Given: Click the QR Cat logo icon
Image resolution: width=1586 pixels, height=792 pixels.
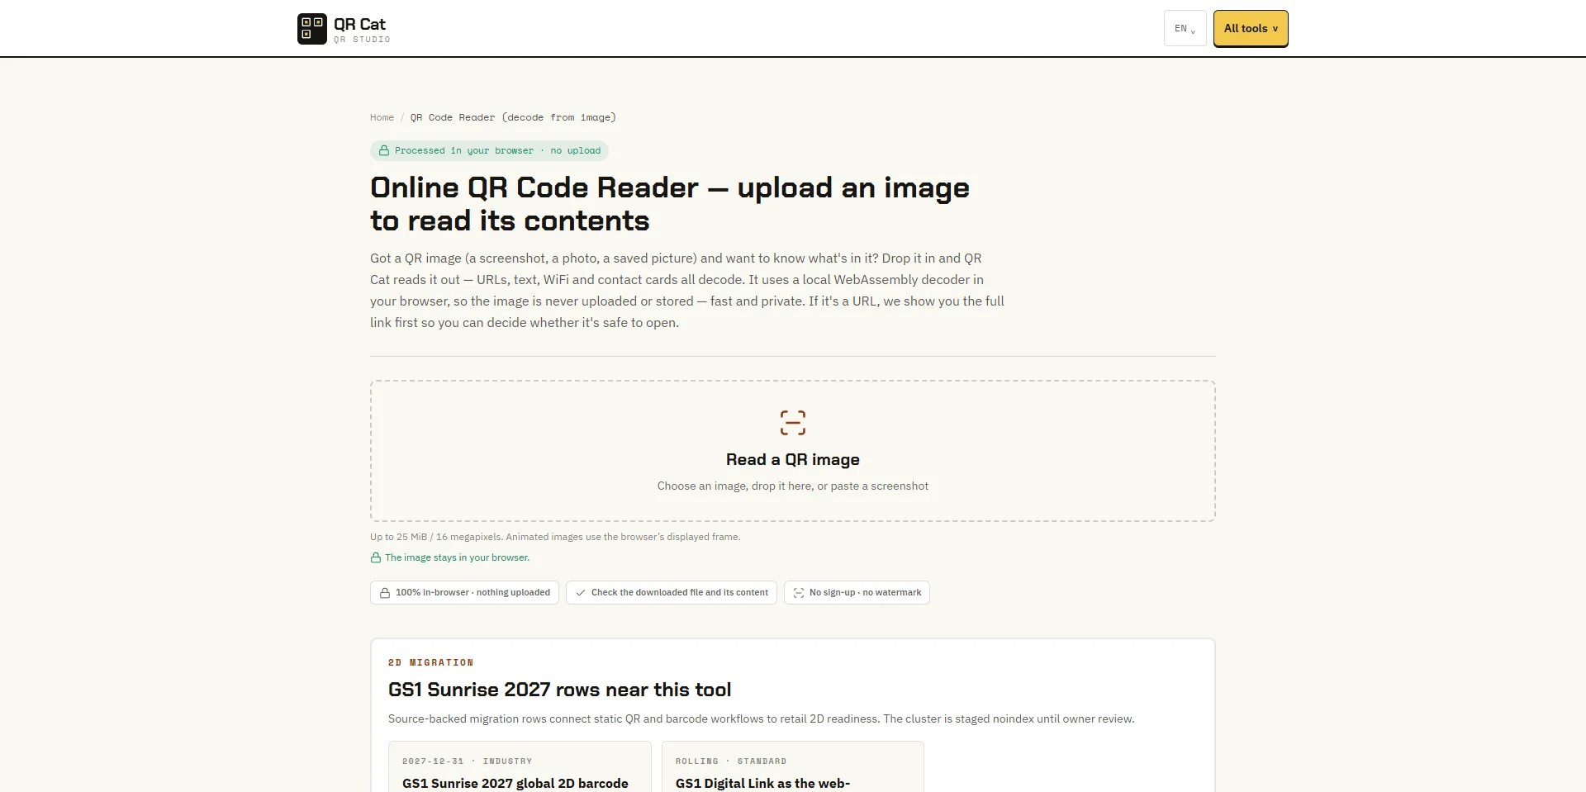Looking at the screenshot, I should [312, 29].
